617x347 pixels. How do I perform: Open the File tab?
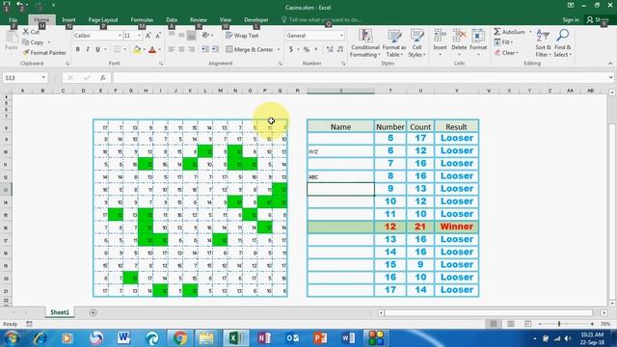[13, 19]
